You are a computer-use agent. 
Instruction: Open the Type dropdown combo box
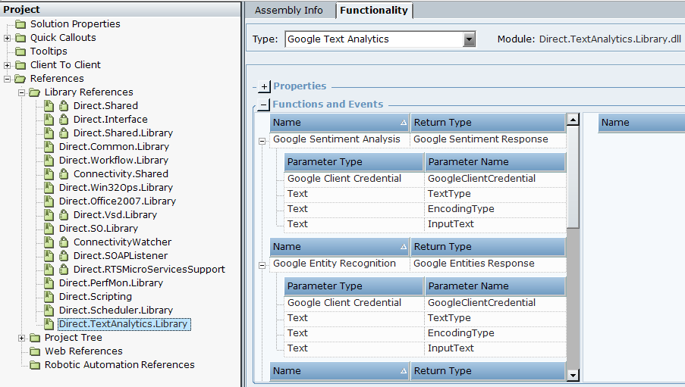coord(469,39)
